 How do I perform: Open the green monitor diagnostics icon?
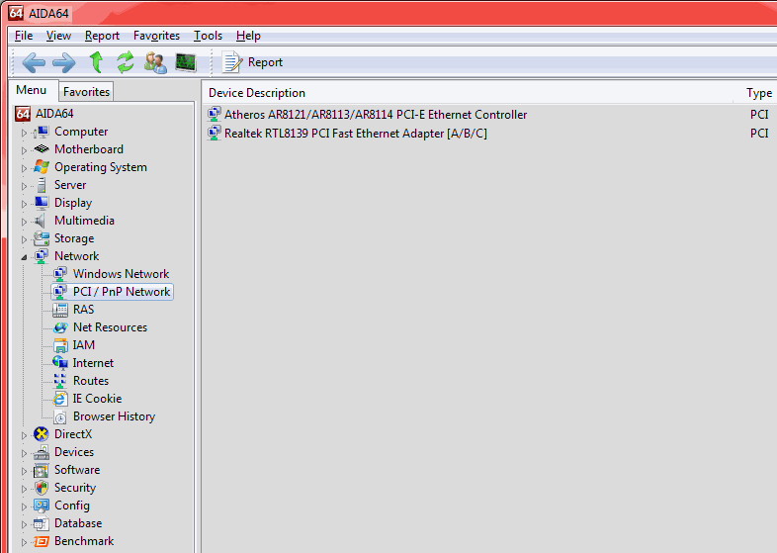point(186,62)
